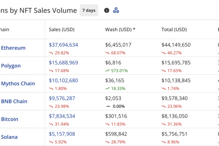Select Mythos Chain in the table
The image size is (219, 146).
click(x=18, y=84)
